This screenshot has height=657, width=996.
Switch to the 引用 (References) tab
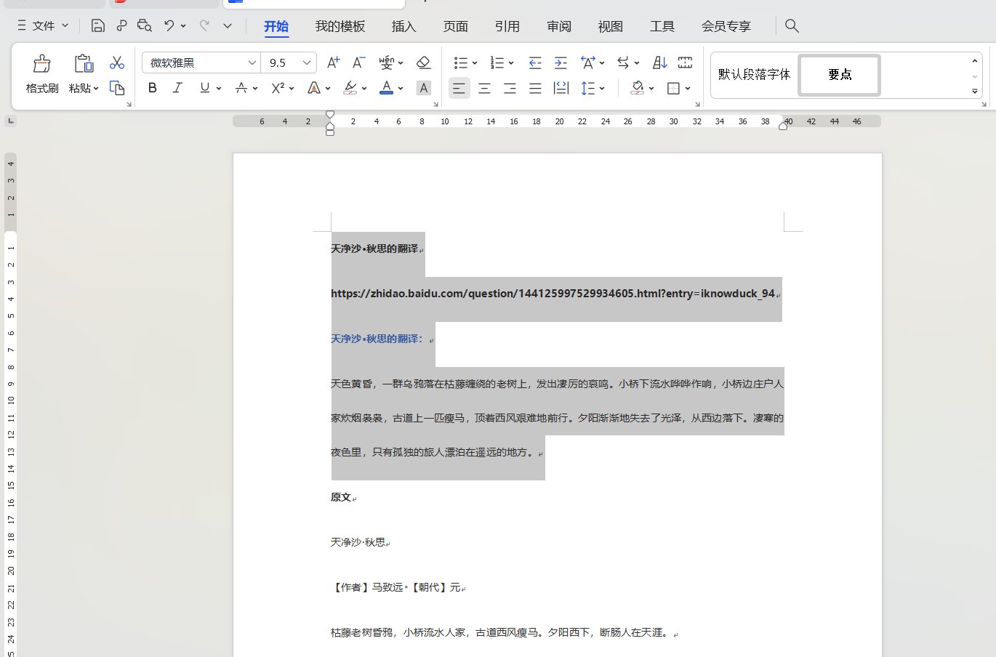coord(507,26)
